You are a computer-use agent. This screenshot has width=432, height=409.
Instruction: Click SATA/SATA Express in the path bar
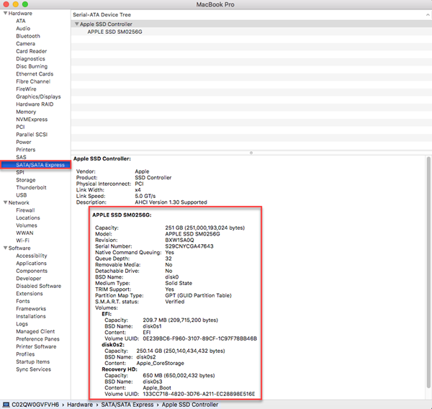(127, 405)
